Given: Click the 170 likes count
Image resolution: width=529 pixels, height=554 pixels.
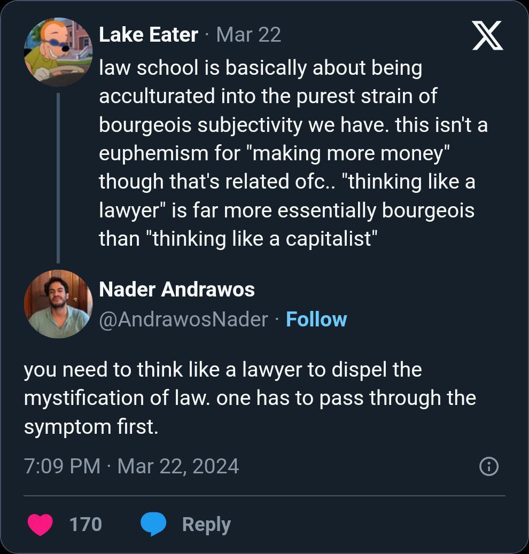Looking at the screenshot, I should (85, 524).
